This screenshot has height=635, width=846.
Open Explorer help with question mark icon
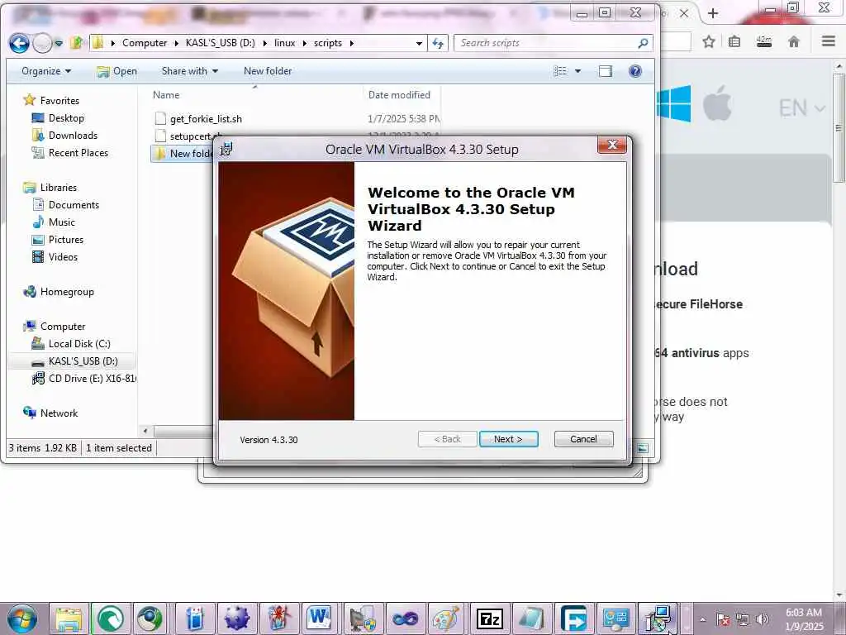coord(635,71)
